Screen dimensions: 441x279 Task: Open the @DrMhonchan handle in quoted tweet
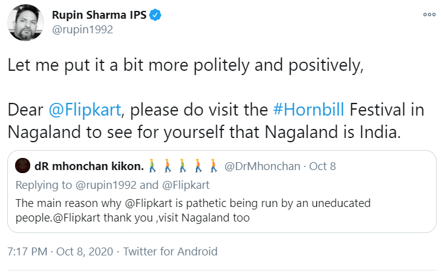pyautogui.click(x=262, y=166)
